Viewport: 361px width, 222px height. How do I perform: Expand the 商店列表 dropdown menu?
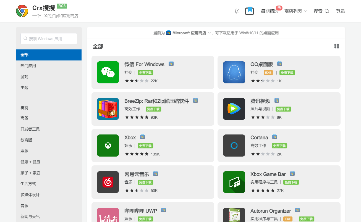click(296, 11)
